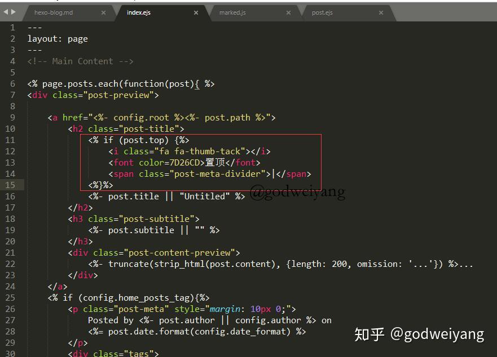Click line number 1 in the gutter
Viewport: 497px width, 357px height.
tap(12, 27)
